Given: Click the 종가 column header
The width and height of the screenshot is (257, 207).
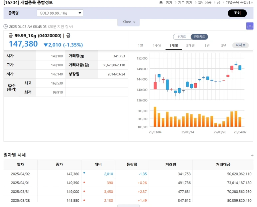Looking at the screenshot, I should click(59, 165).
